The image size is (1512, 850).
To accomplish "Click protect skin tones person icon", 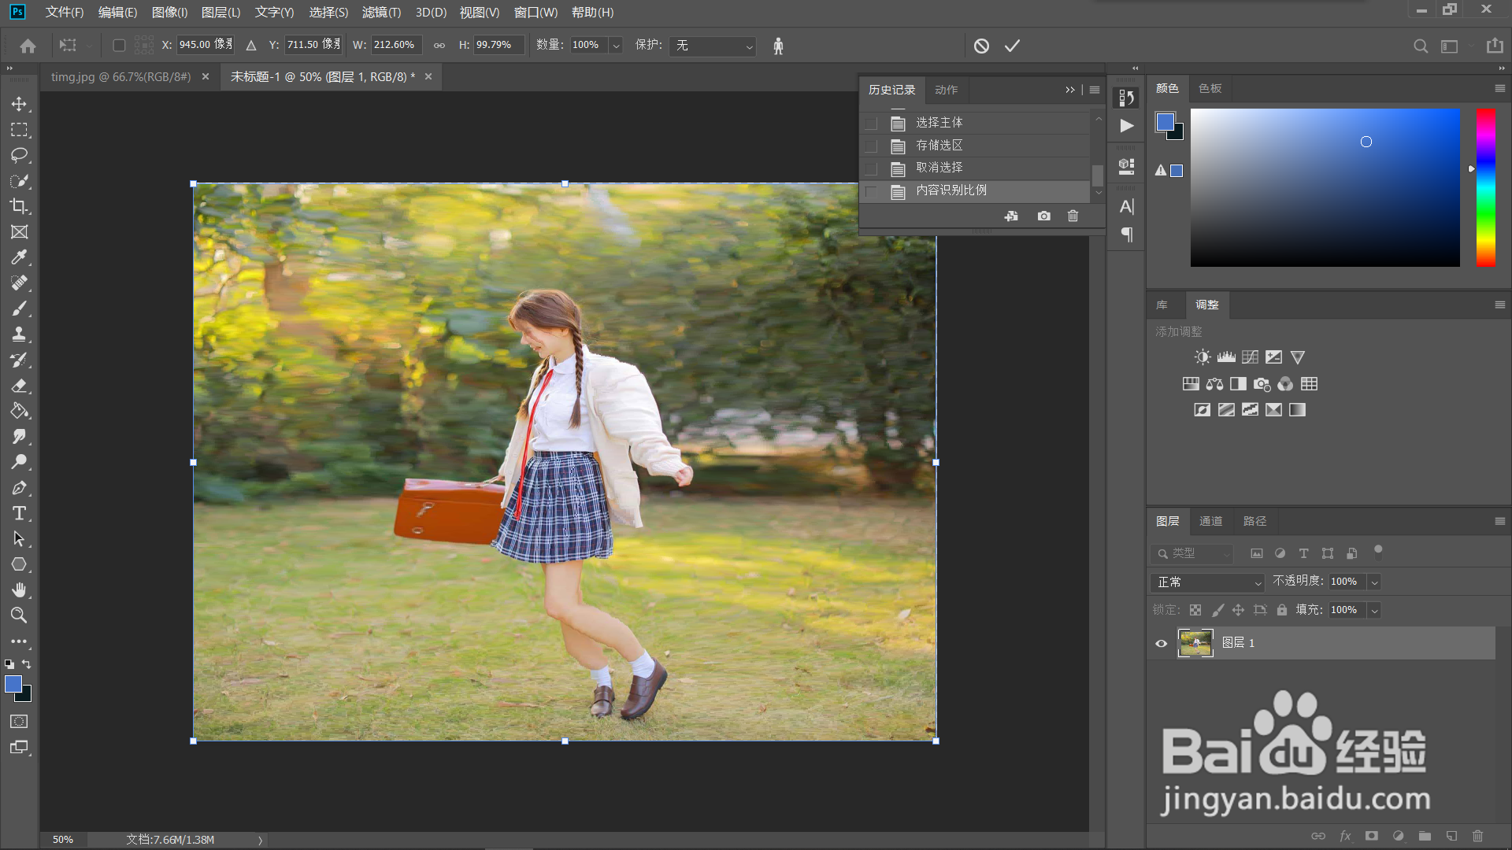I will tap(778, 46).
